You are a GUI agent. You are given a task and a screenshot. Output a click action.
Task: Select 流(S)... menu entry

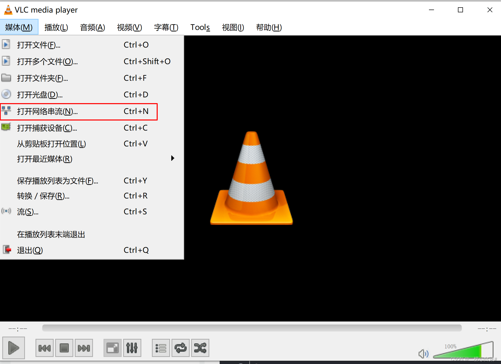[x=92, y=212]
